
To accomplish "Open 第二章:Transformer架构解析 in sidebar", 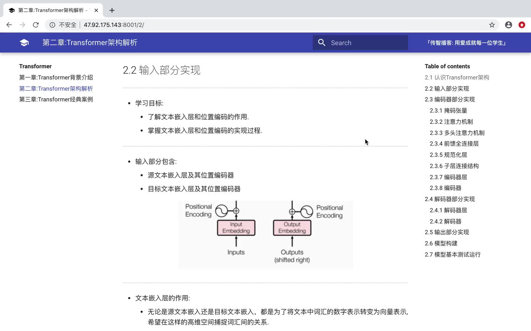I will pyautogui.click(x=56, y=89).
